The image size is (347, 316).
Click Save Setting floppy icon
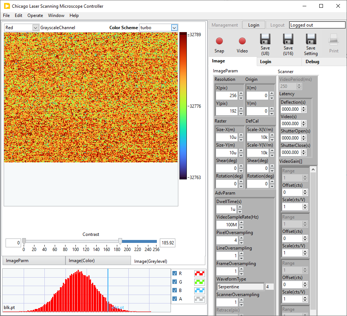tap(311, 39)
